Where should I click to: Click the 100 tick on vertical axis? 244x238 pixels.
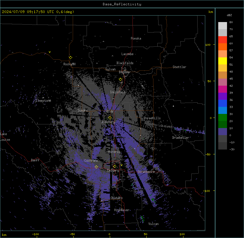(208, 45)
